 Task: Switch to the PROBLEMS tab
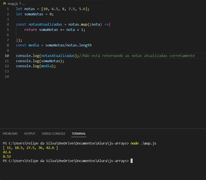pyautogui.click(x=10, y=133)
